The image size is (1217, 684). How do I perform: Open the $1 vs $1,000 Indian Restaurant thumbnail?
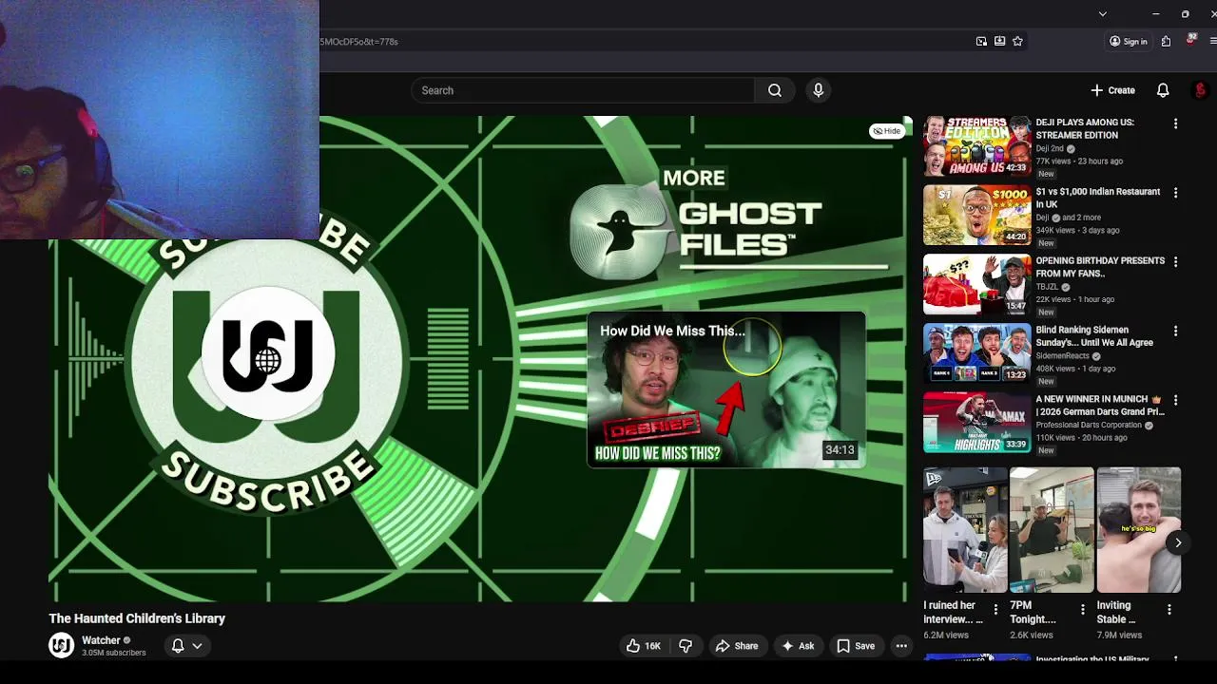point(976,215)
